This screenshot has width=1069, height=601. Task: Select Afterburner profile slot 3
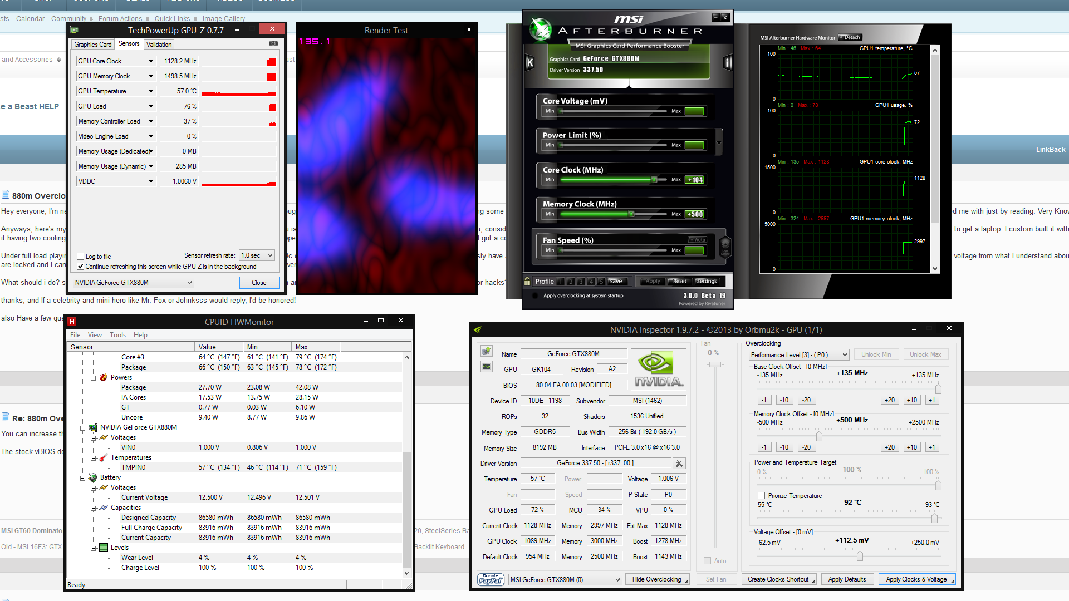tap(581, 282)
